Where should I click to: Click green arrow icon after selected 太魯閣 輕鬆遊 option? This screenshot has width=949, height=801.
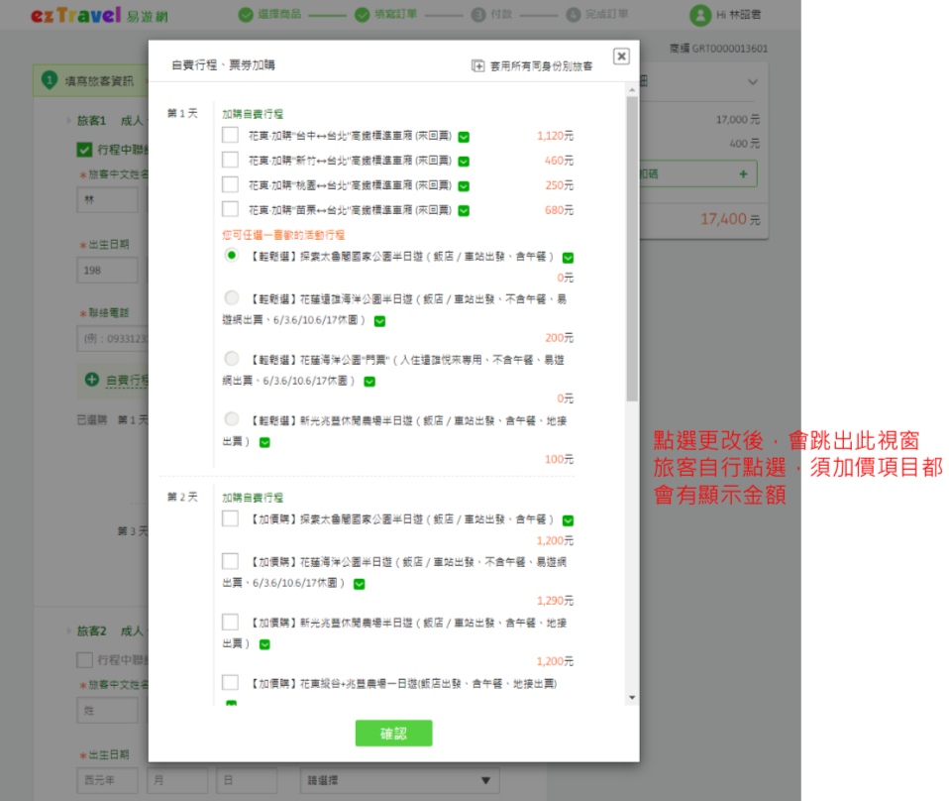click(x=569, y=258)
